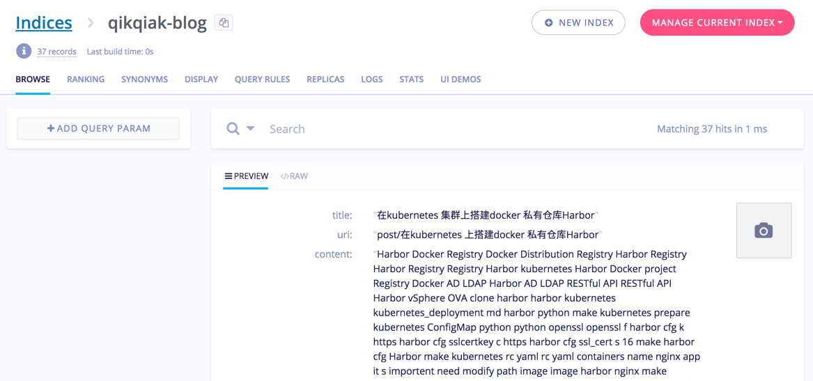Expand Manage Current Index dropdown
This screenshot has height=381, width=813.
click(x=717, y=23)
